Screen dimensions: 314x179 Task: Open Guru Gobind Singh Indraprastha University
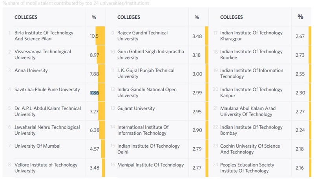(150, 54)
